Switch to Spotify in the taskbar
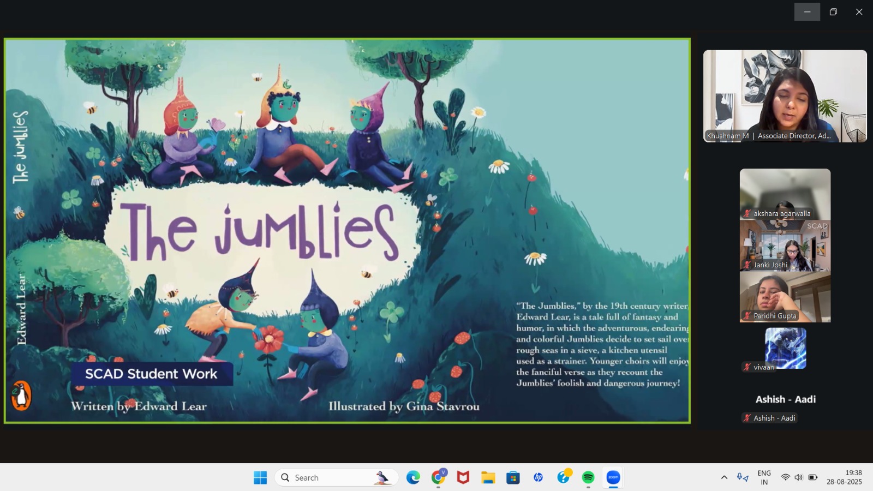The height and width of the screenshot is (491, 873). 588,478
